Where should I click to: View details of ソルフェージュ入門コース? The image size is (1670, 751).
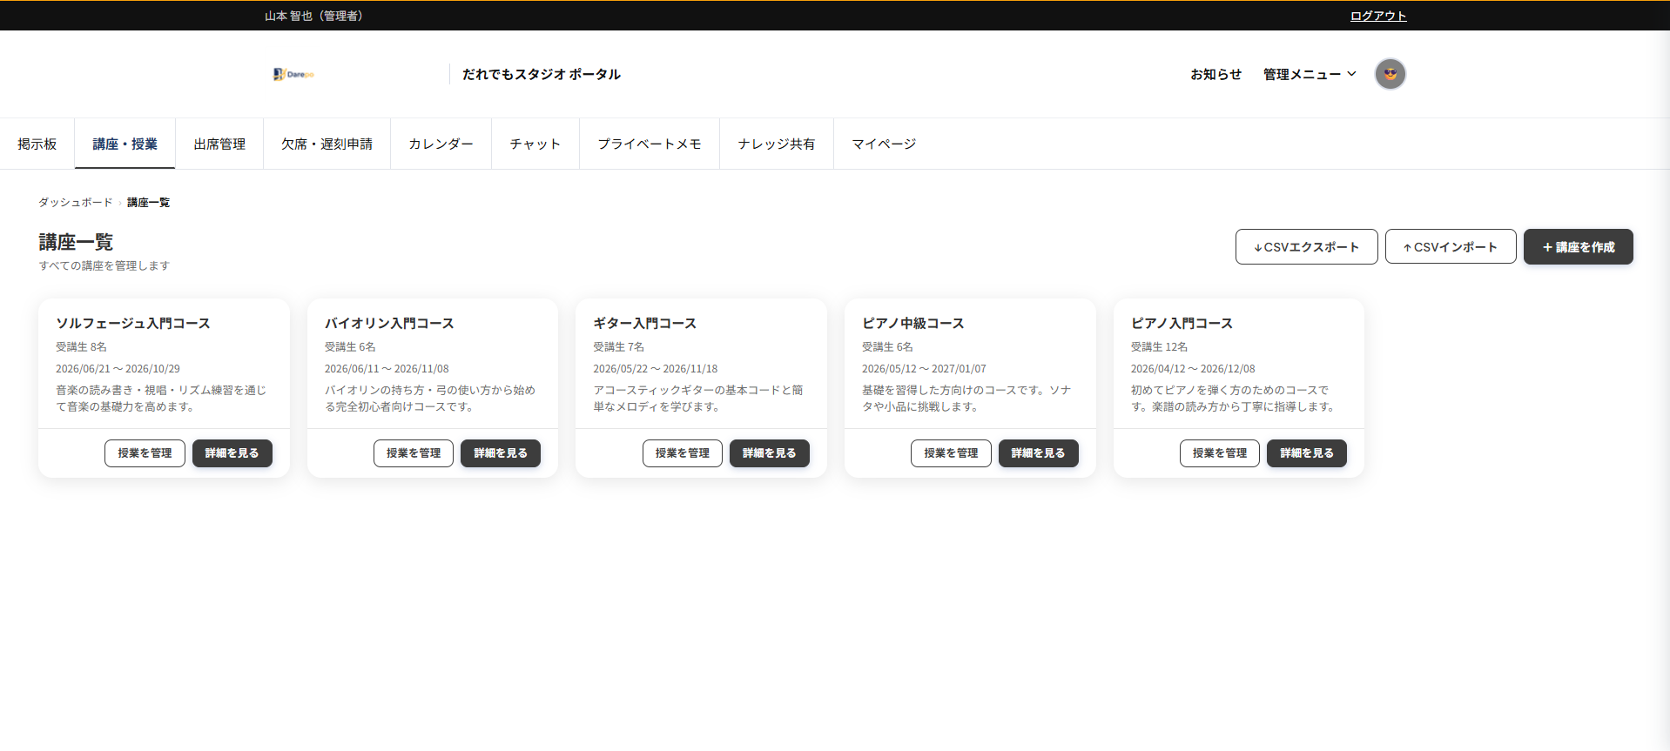pyautogui.click(x=232, y=453)
